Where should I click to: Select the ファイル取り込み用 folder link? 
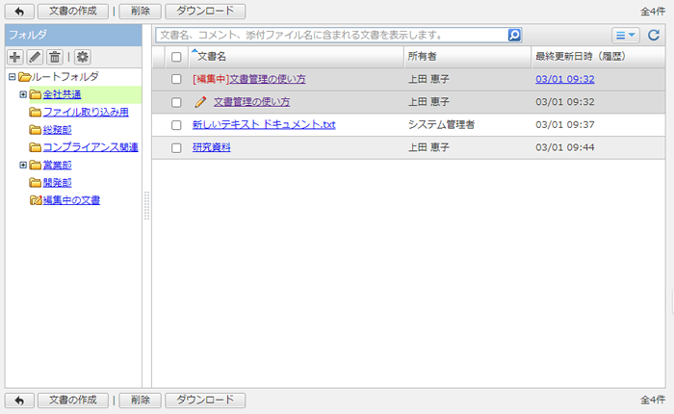pos(86,113)
